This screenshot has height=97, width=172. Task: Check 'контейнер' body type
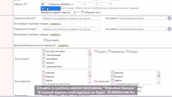coord(44,58)
